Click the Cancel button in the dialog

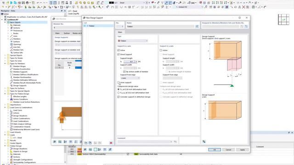[228, 150]
